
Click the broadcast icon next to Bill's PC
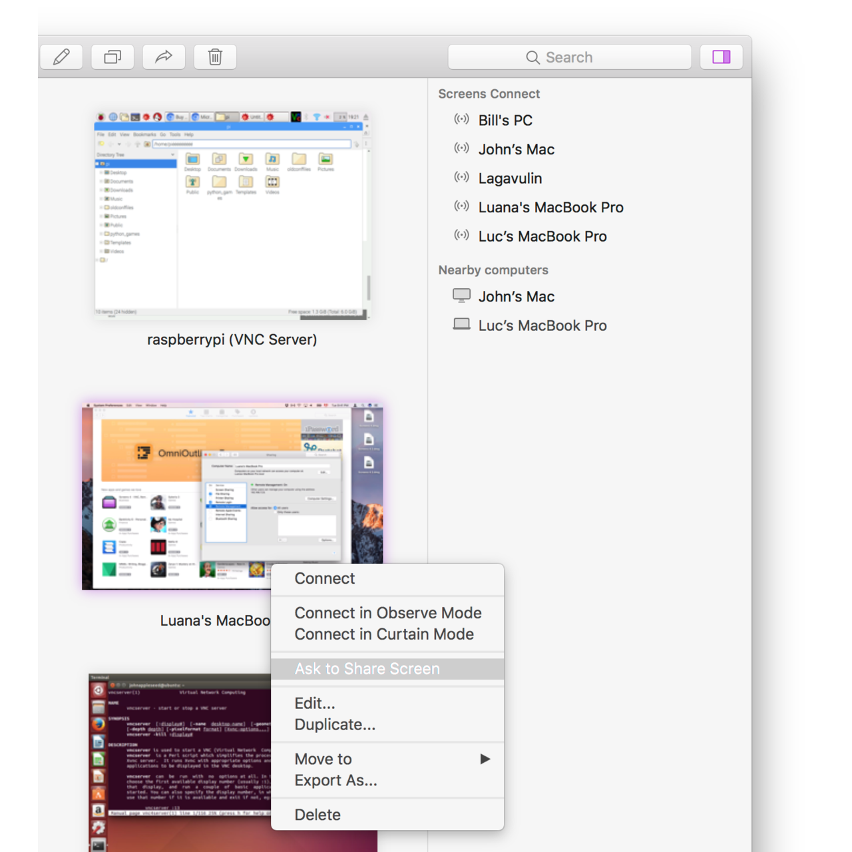click(x=461, y=119)
